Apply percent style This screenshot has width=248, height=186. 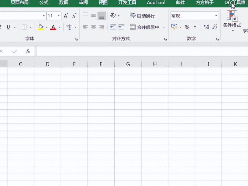pos(187,27)
